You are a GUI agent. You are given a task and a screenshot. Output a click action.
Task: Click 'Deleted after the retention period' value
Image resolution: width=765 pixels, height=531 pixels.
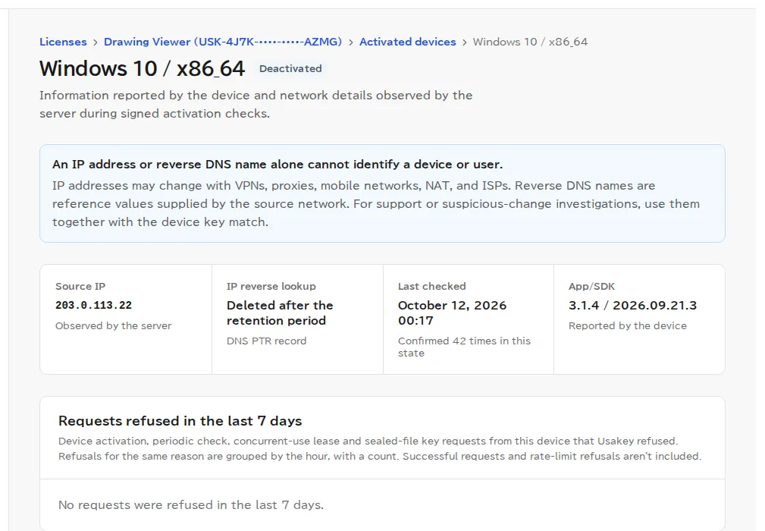(280, 313)
